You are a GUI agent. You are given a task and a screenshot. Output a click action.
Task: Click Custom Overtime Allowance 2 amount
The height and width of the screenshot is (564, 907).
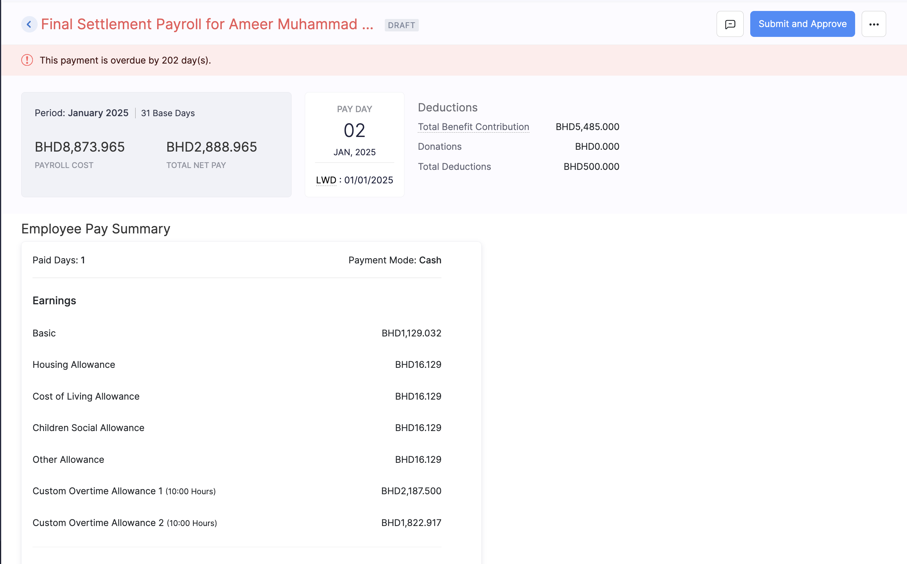pos(411,523)
